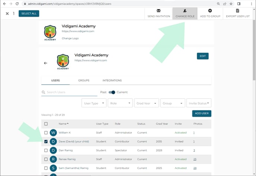Click William K's W avatar
Image resolution: width=256 pixels, height=176 pixels.
[53, 133]
